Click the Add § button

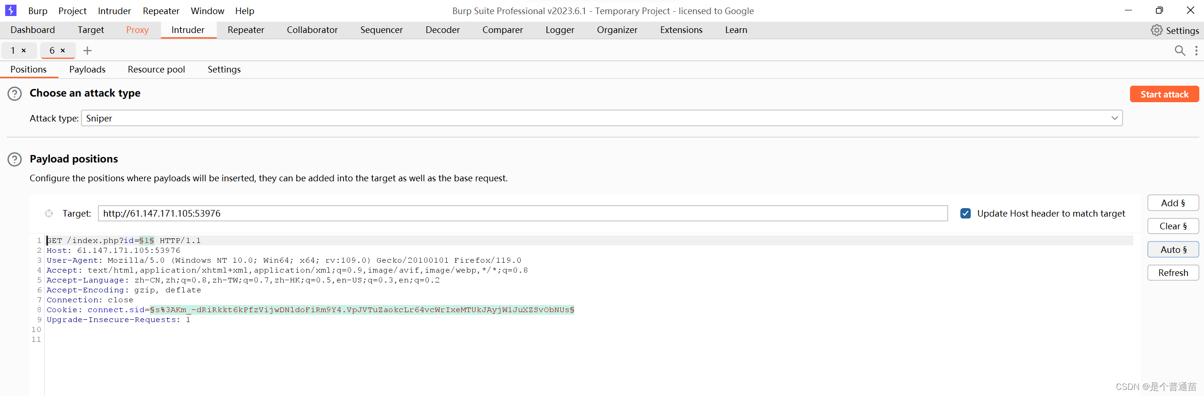[1173, 203]
